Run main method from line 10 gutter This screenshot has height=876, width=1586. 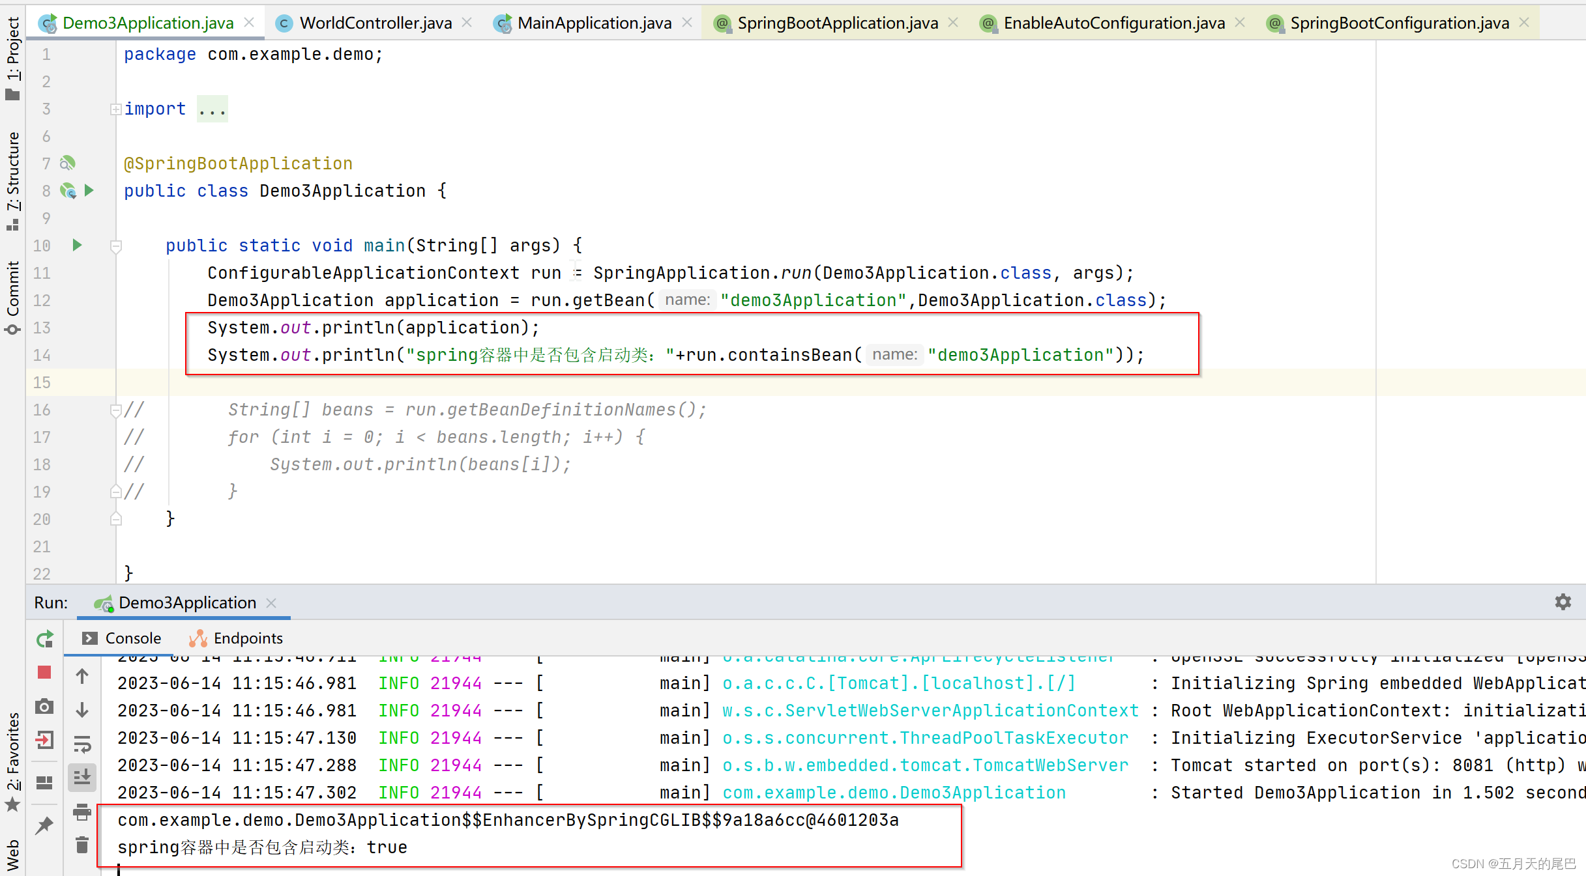click(77, 245)
